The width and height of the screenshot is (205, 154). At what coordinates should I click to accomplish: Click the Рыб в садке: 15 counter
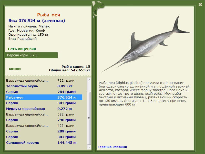(x=76, y=66)
